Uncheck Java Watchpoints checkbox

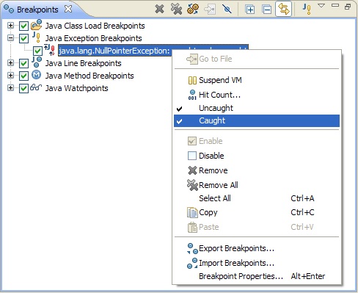tap(23, 88)
